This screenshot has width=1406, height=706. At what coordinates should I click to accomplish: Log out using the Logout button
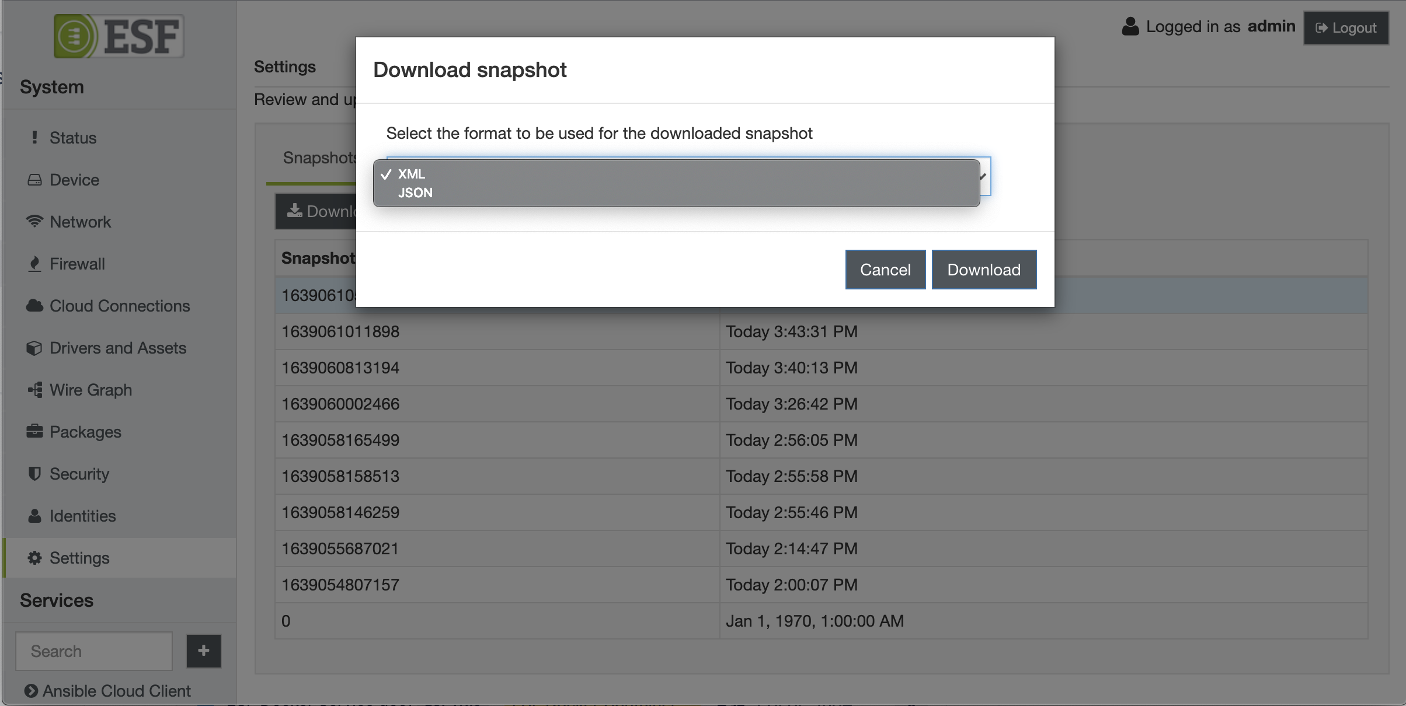pyautogui.click(x=1346, y=28)
